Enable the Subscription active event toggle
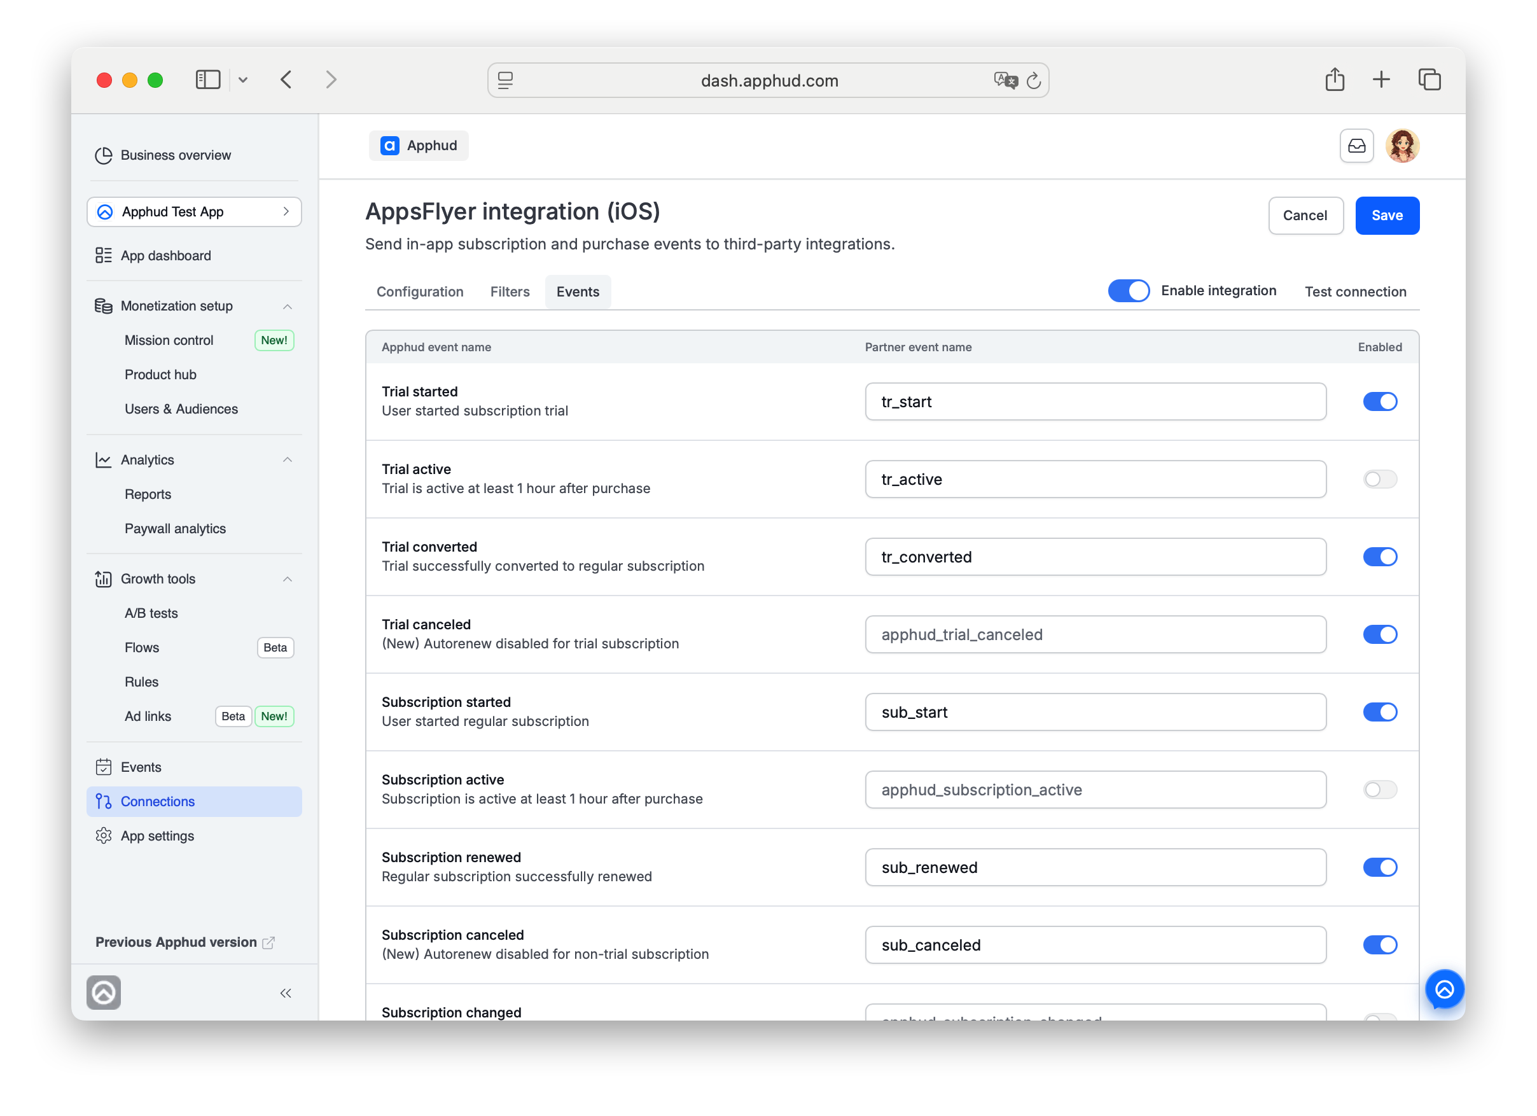 (1380, 790)
